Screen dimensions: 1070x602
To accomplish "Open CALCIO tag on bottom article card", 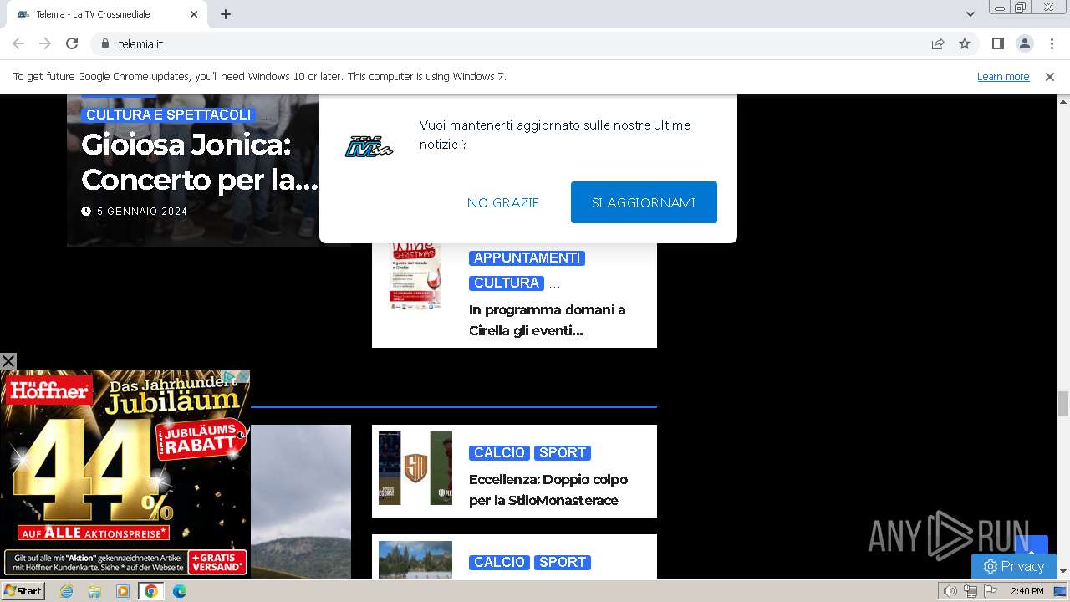I will 499,562.
